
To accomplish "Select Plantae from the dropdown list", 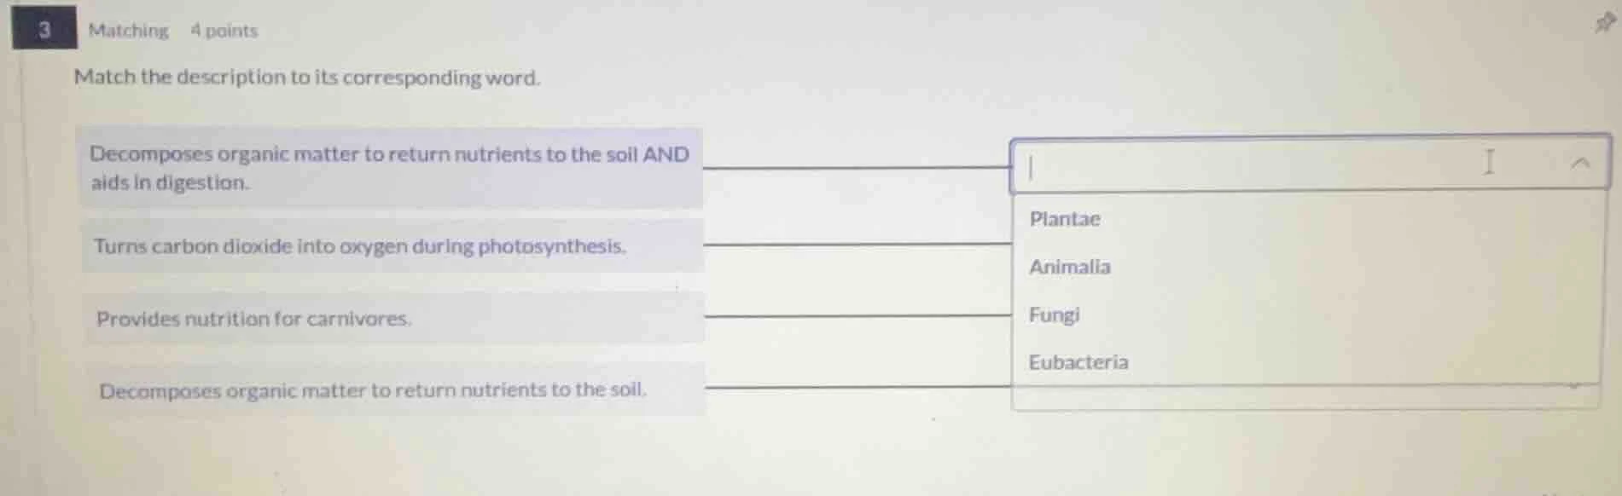I will (x=1065, y=219).
